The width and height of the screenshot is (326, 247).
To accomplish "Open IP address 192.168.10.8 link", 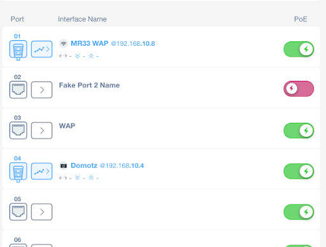I will coord(133,43).
